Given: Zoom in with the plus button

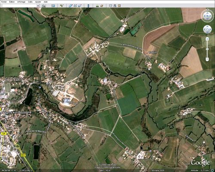Looking at the screenshot, I should pos(207,39).
